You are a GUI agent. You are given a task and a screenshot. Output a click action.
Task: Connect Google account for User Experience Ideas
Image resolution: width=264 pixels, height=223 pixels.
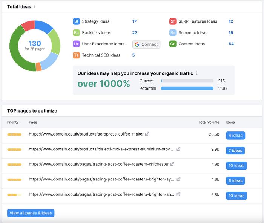pyautogui.click(x=146, y=44)
